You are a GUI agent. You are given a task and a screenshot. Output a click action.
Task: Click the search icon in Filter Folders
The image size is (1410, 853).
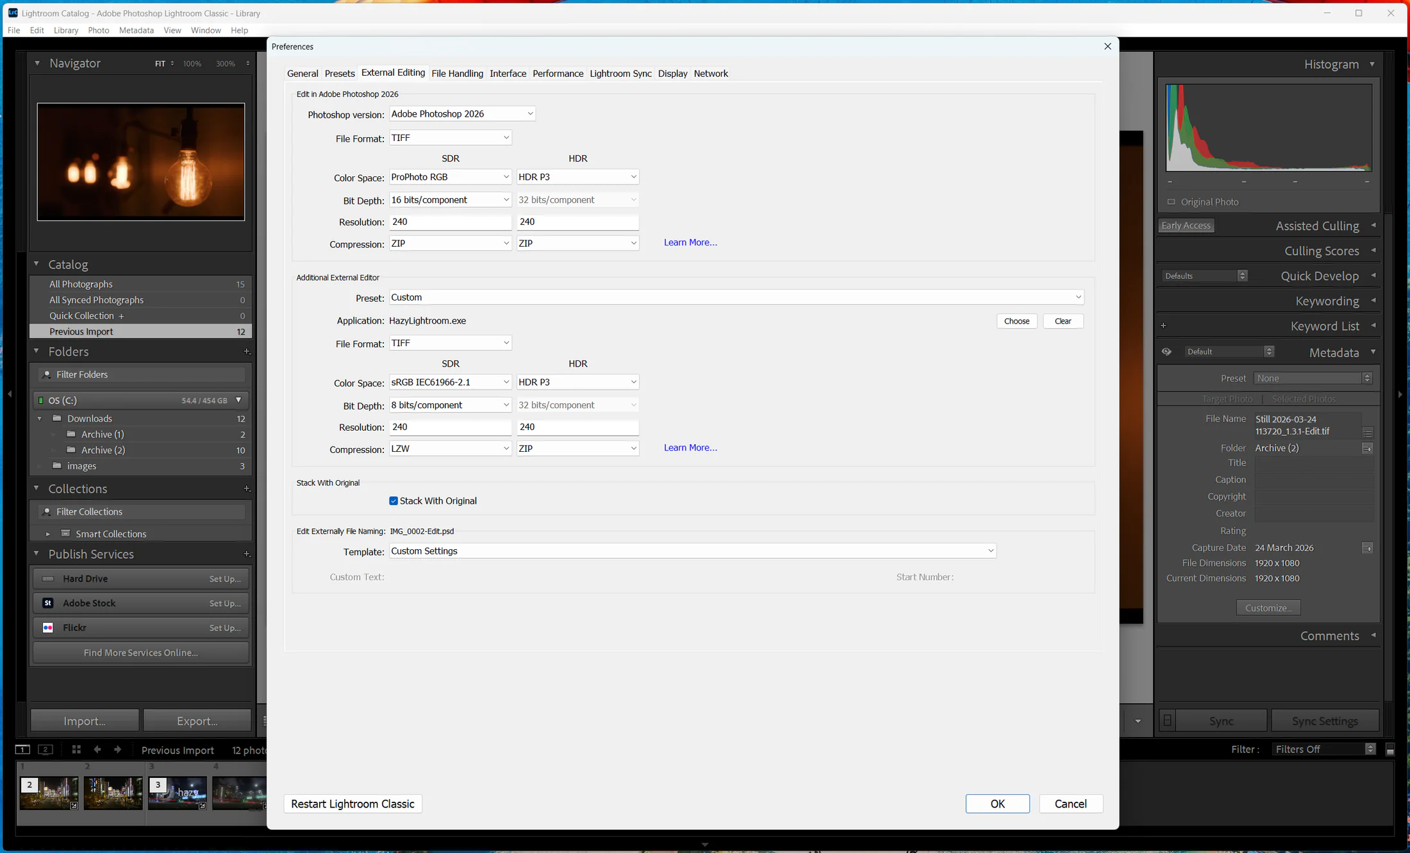point(47,374)
